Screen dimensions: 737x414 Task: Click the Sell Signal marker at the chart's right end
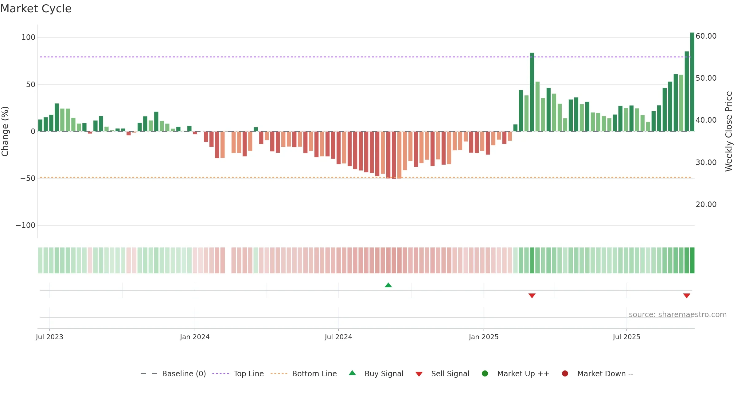pos(687,296)
